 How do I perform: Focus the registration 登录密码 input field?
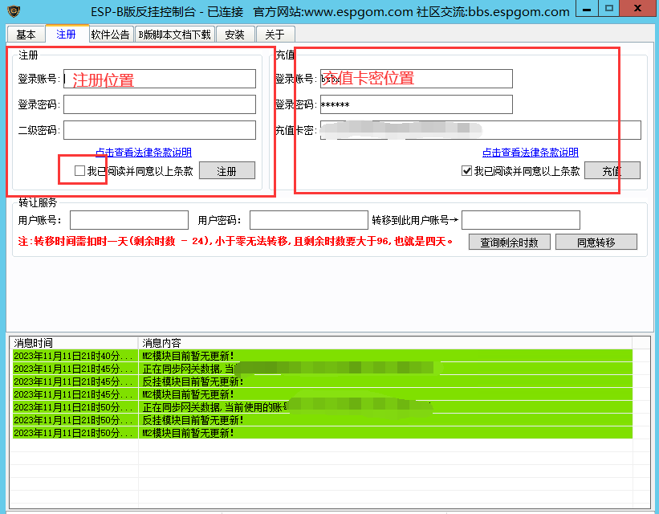160,104
